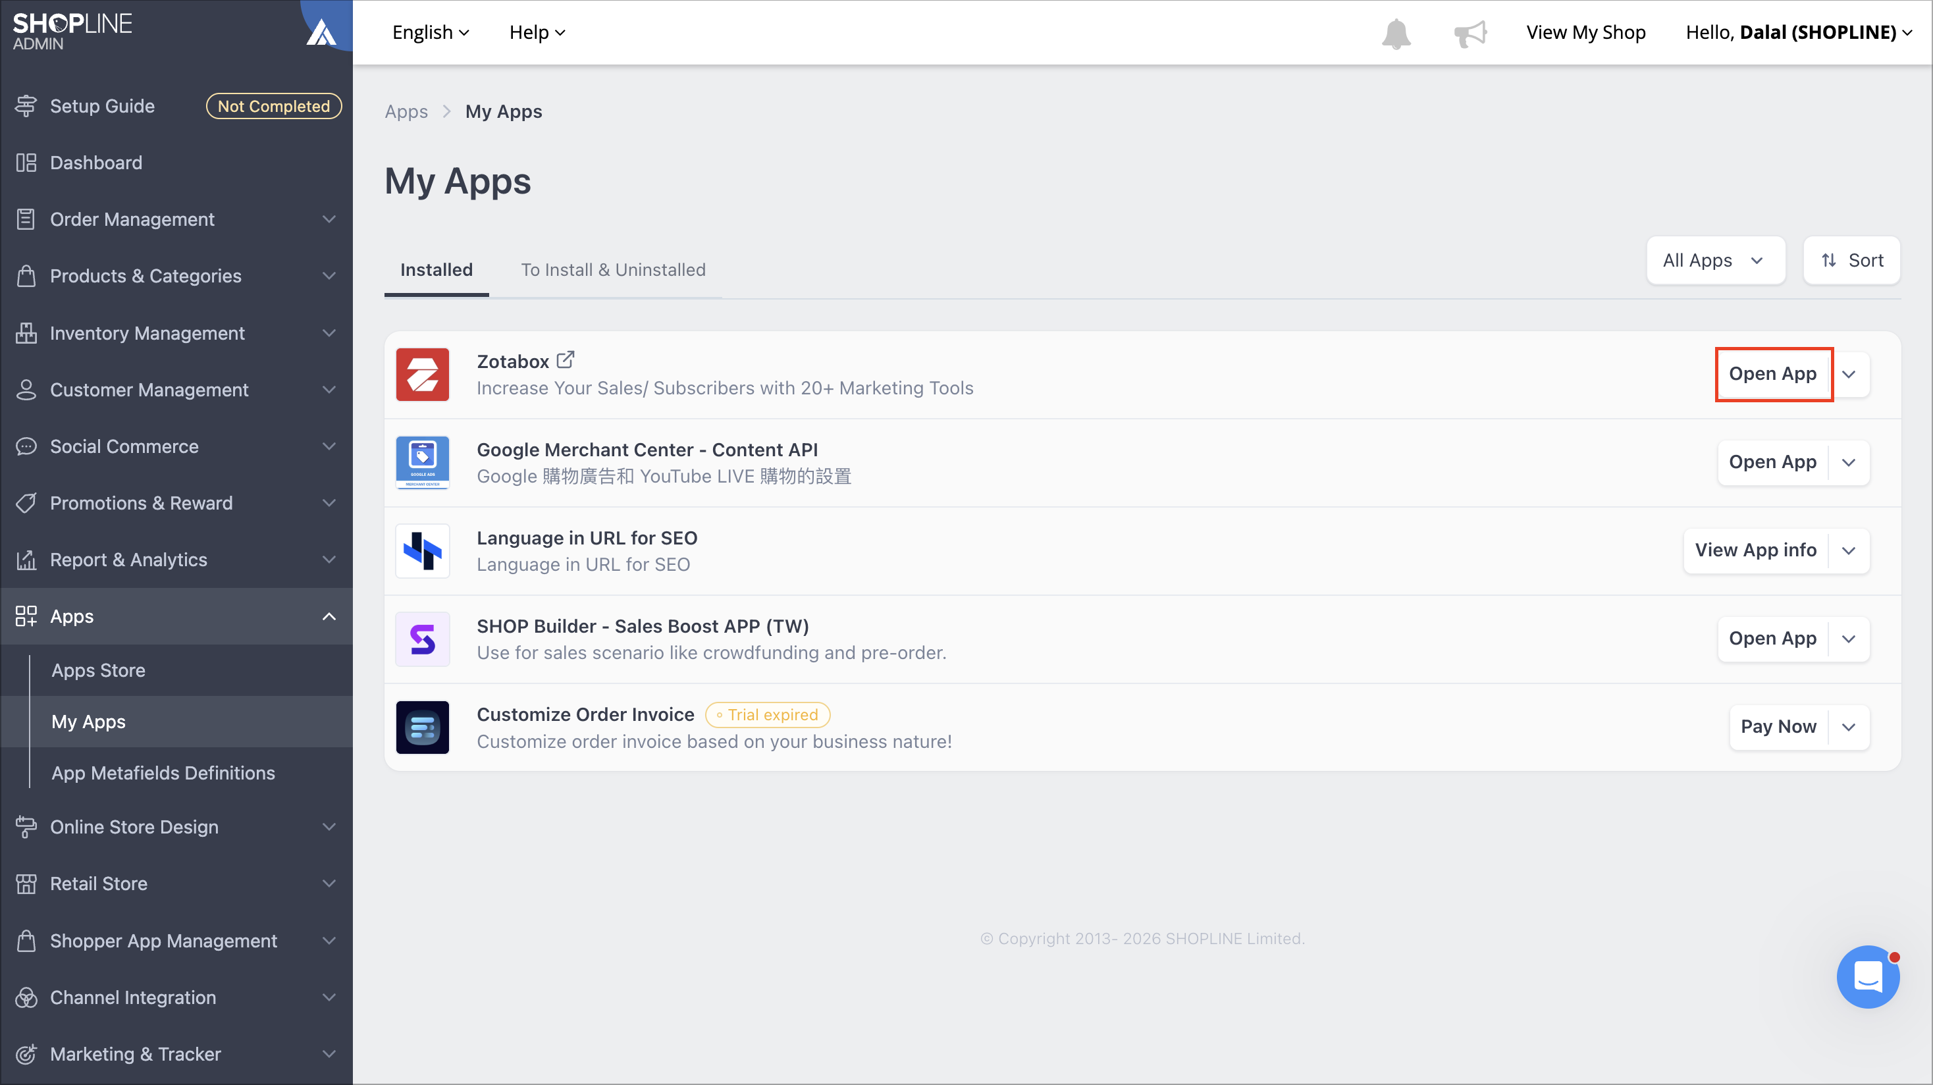Expand the Zotabox row options chevron
The height and width of the screenshot is (1085, 1933).
1849,374
